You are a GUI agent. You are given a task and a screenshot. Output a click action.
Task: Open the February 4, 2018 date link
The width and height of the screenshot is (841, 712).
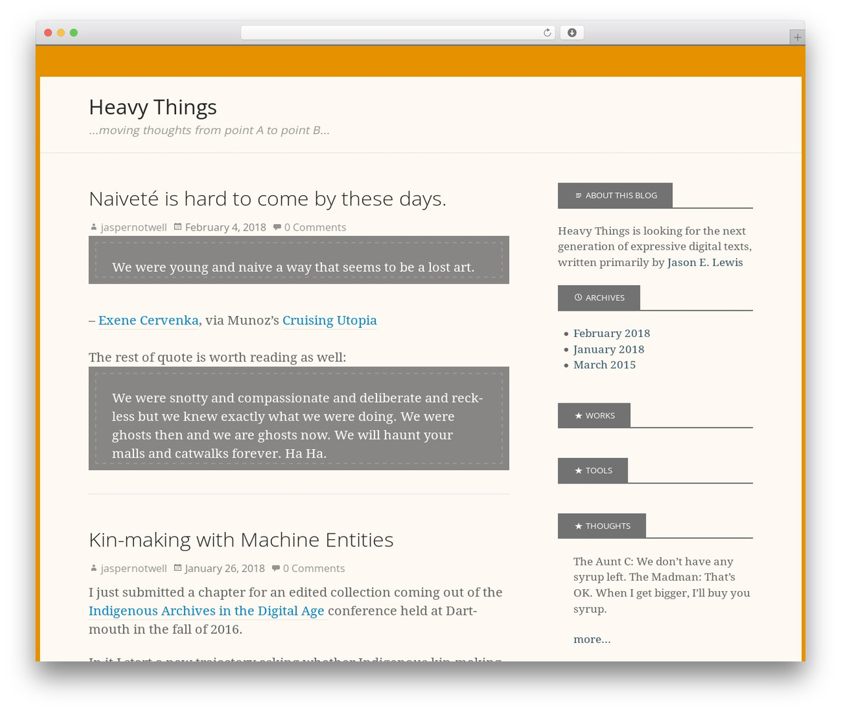pos(225,227)
